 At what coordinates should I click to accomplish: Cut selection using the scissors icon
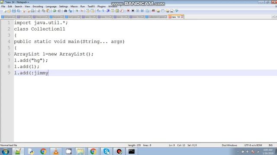pos(39,11)
